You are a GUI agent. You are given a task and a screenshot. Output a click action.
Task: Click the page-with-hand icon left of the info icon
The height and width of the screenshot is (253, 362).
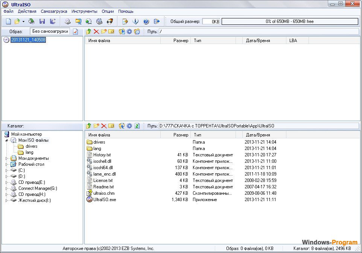pyautogui.click(x=125, y=21)
